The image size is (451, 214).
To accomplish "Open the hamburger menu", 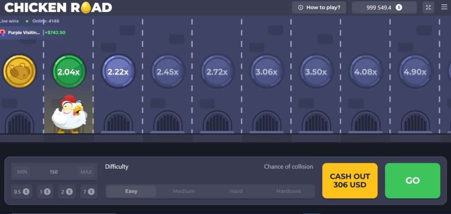I will (x=444, y=7).
